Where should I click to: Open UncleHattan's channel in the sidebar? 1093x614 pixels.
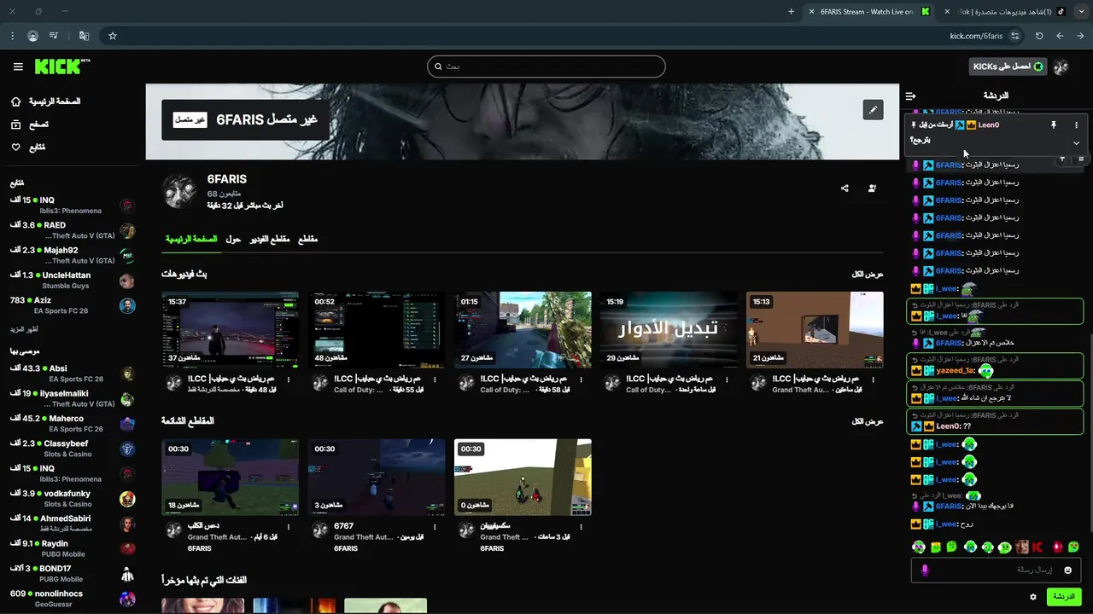(x=73, y=280)
